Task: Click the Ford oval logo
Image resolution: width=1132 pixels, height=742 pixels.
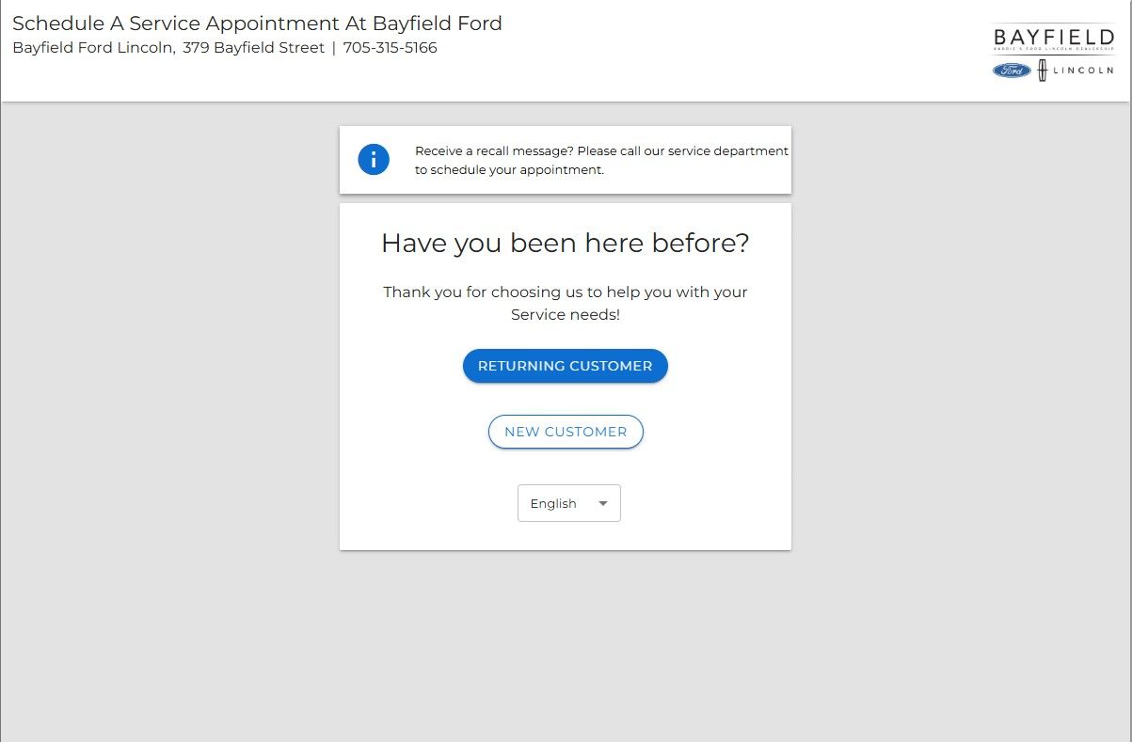Action: 1012,70
